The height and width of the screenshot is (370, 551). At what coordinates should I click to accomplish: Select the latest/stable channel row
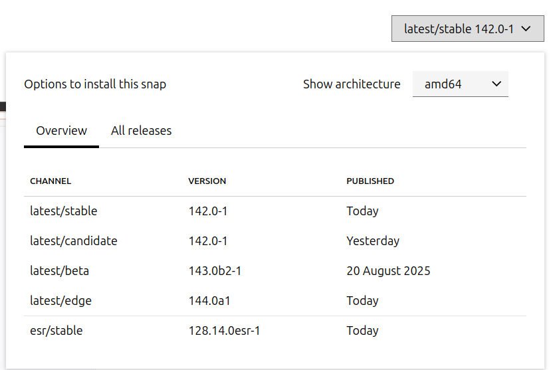click(x=64, y=211)
